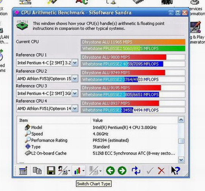
Task: Click the red X cancel icon
Action: 161,171
